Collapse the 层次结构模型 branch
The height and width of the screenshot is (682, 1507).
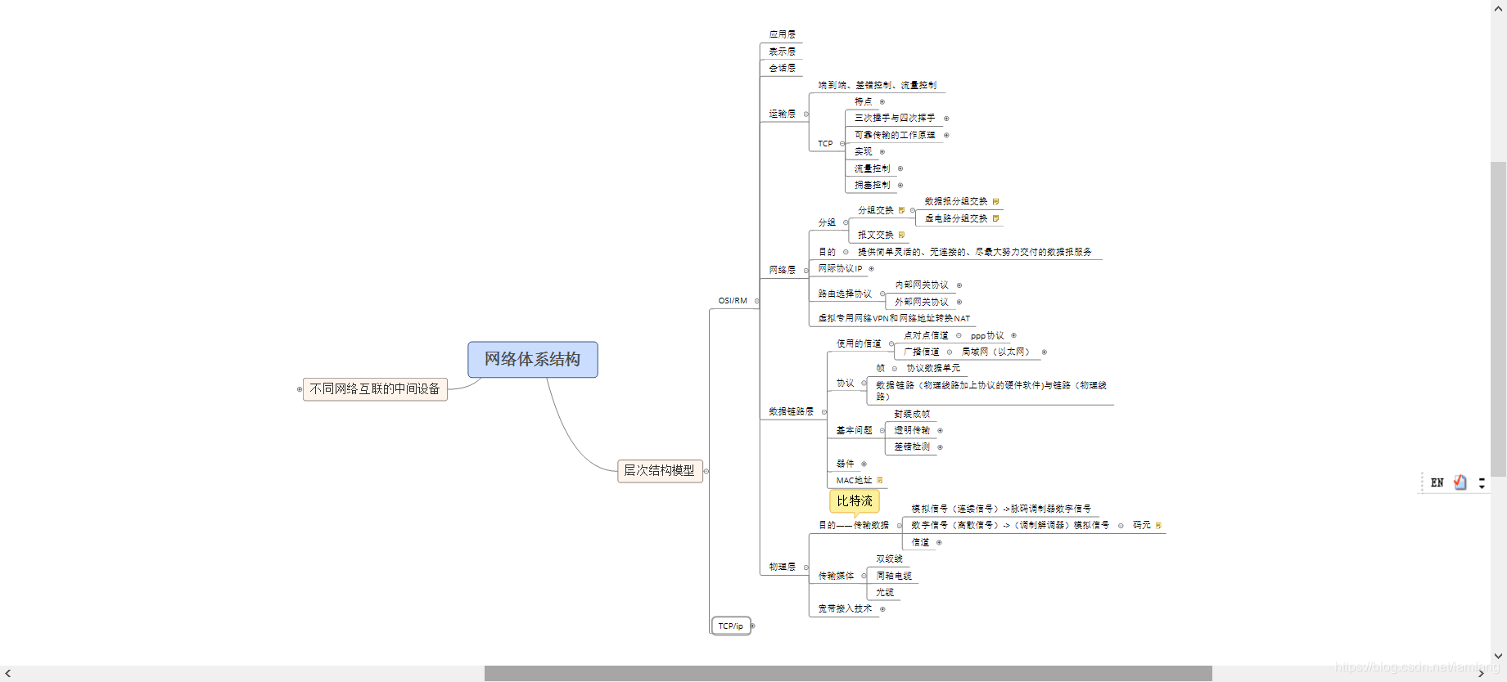(706, 470)
